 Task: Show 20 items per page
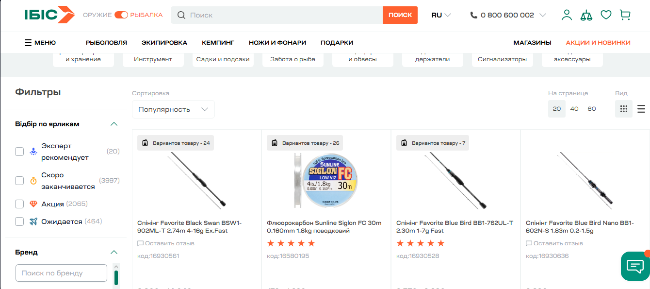[x=557, y=109]
